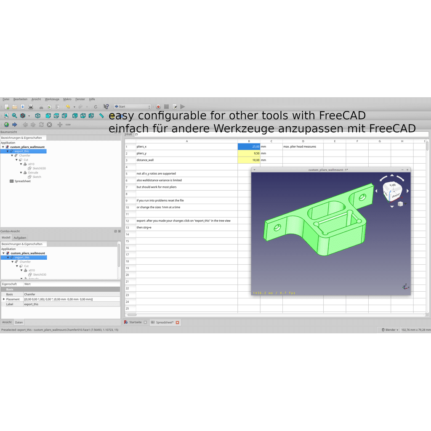Viewport: 431px width, 431px height.
Task: Switch to the Startseite document tab
Action: 135,322
